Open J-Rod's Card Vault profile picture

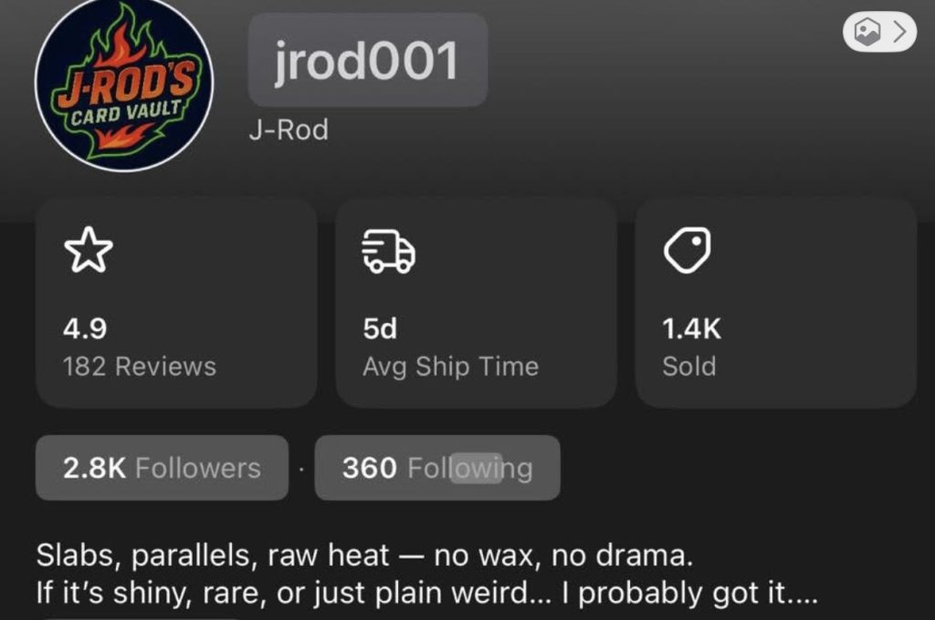pos(124,83)
